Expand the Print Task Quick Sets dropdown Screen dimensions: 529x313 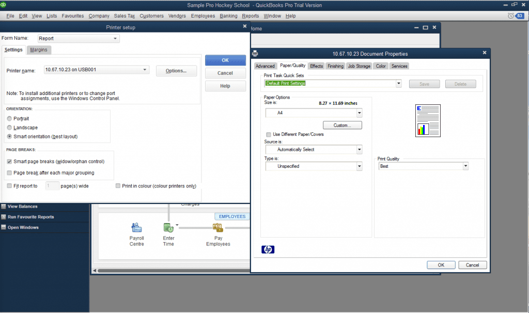(x=398, y=83)
